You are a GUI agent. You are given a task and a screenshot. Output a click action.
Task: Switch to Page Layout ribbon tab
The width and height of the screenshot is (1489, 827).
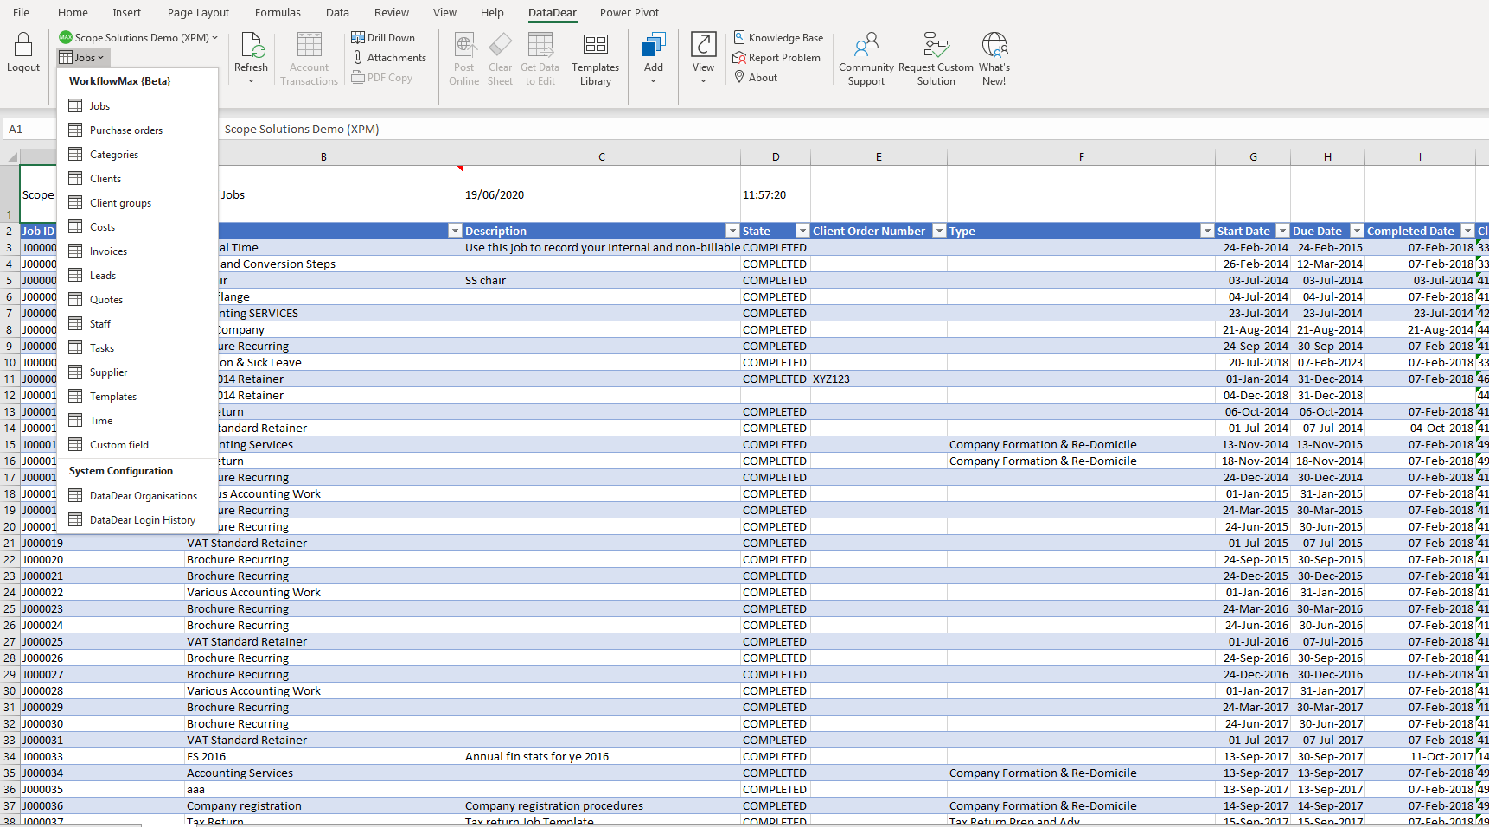point(198,12)
